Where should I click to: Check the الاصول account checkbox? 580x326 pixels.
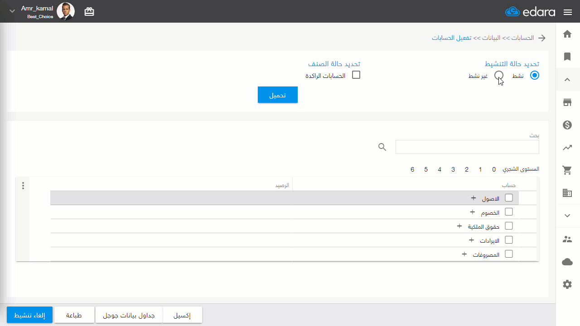pyautogui.click(x=509, y=198)
